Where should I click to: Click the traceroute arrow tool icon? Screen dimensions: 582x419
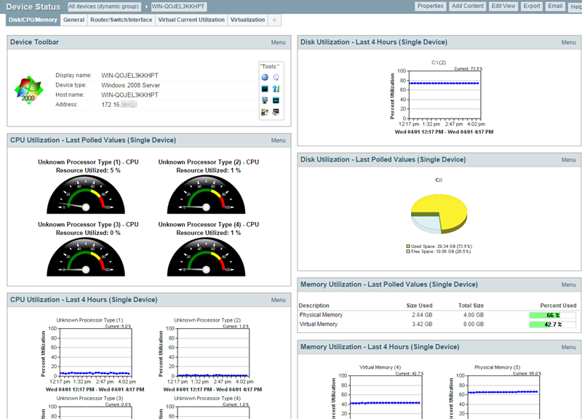276,88
